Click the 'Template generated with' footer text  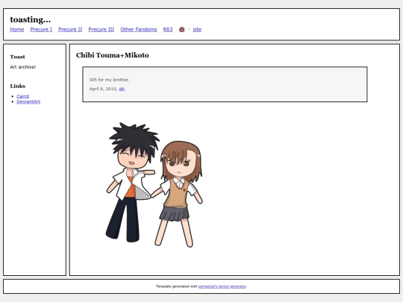point(177,286)
